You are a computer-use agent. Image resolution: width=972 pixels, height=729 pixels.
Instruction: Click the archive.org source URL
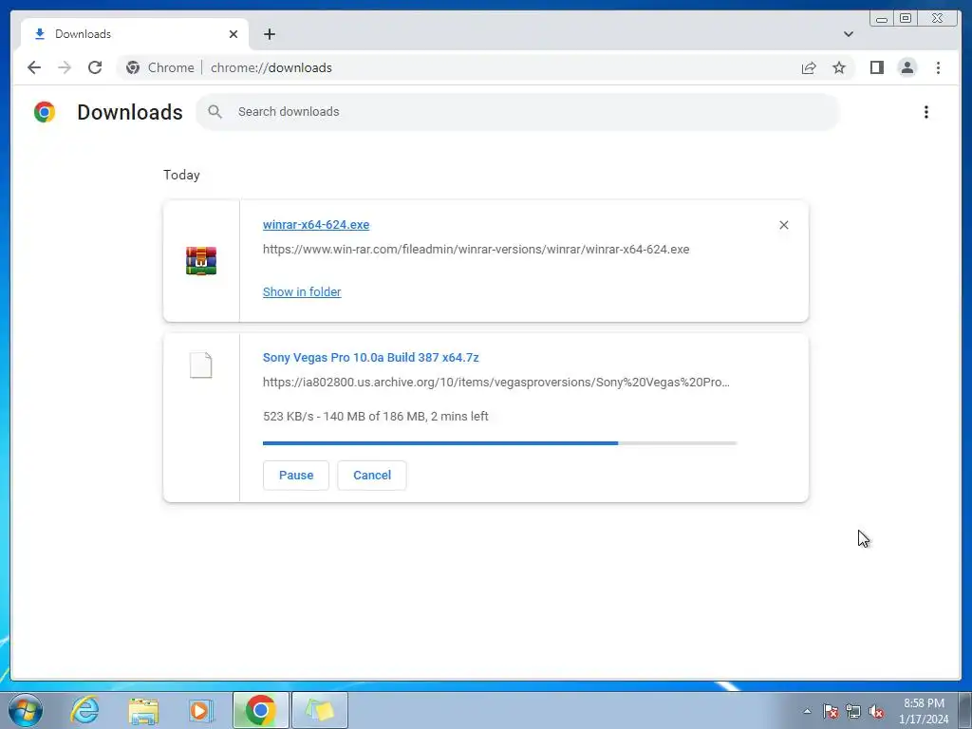[x=495, y=383]
